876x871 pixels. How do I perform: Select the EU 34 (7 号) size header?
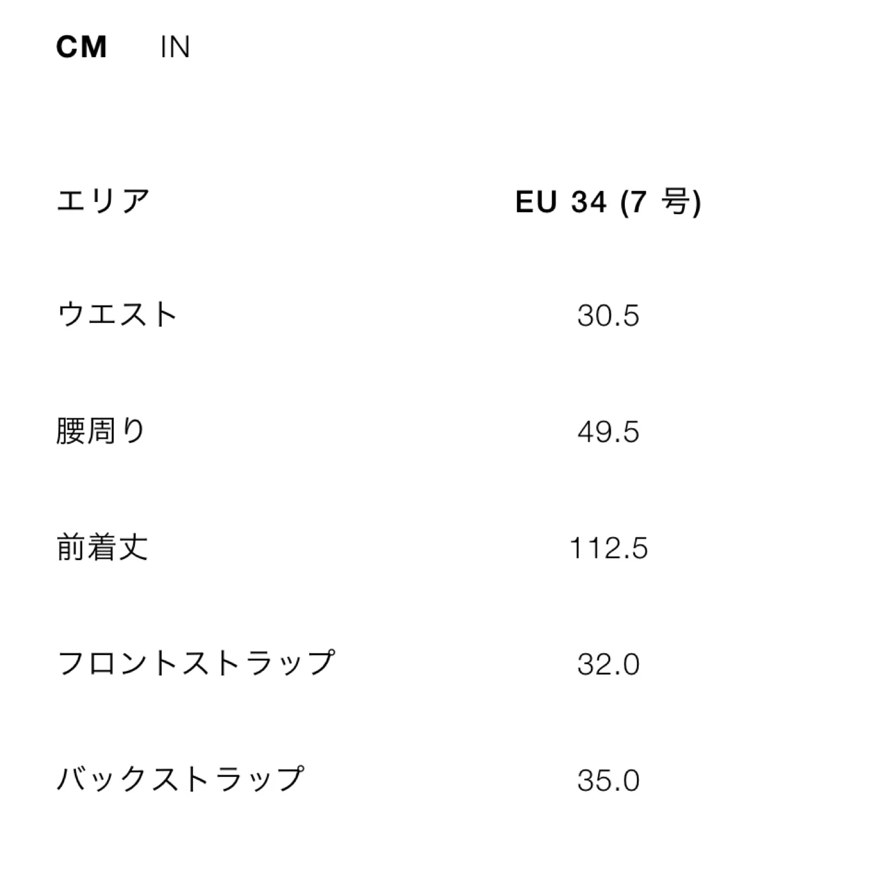pyautogui.click(x=608, y=201)
